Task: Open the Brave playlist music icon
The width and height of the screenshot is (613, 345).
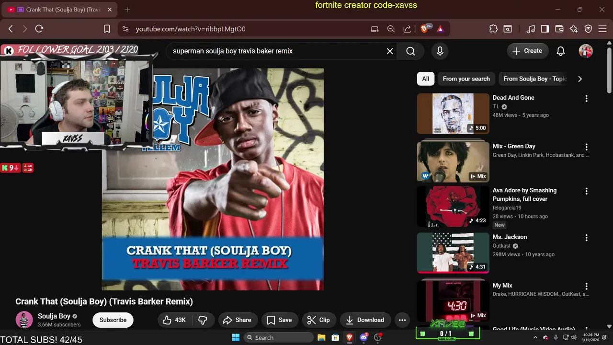Action: (531, 29)
